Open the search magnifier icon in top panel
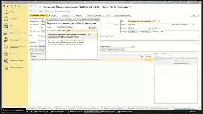 point(15,6)
